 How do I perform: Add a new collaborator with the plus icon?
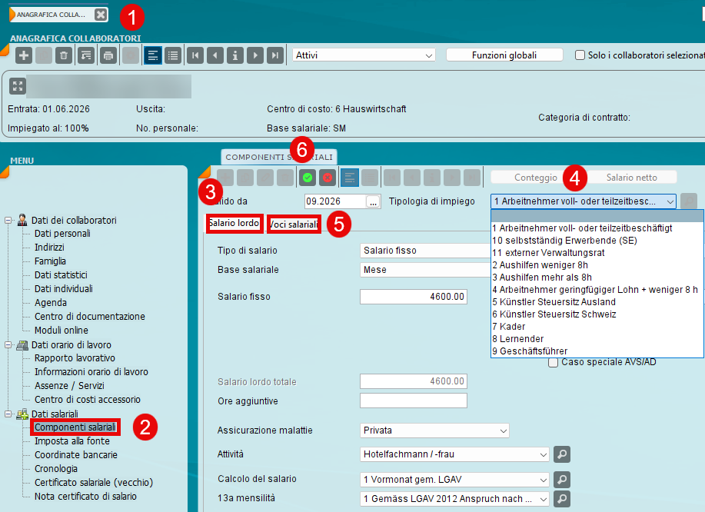click(x=24, y=55)
